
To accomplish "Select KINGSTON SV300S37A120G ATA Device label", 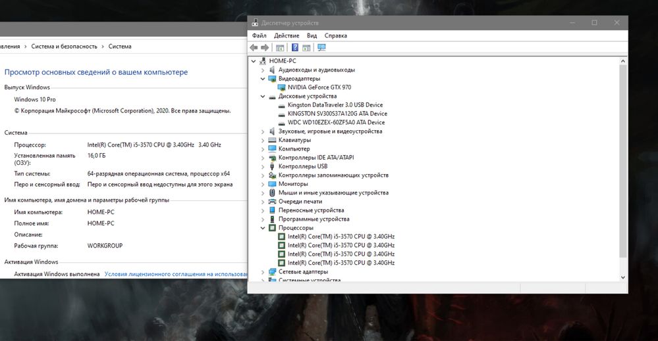I will click(x=337, y=114).
